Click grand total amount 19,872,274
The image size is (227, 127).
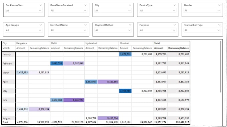point(160,122)
